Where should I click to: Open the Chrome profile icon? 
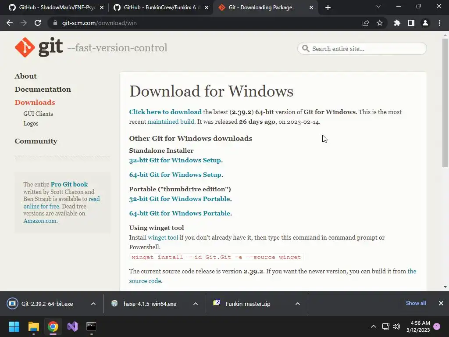[425, 23]
